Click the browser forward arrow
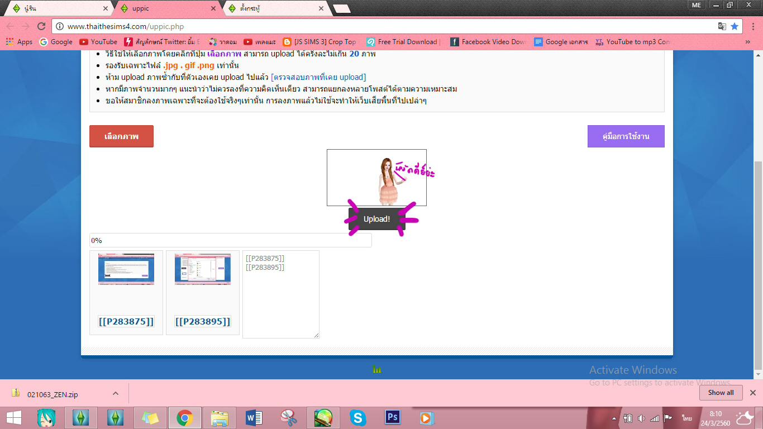763x429 pixels. [x=26, y=26]
